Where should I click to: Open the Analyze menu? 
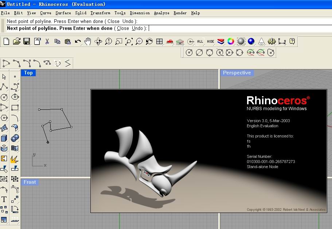point(161,13)
